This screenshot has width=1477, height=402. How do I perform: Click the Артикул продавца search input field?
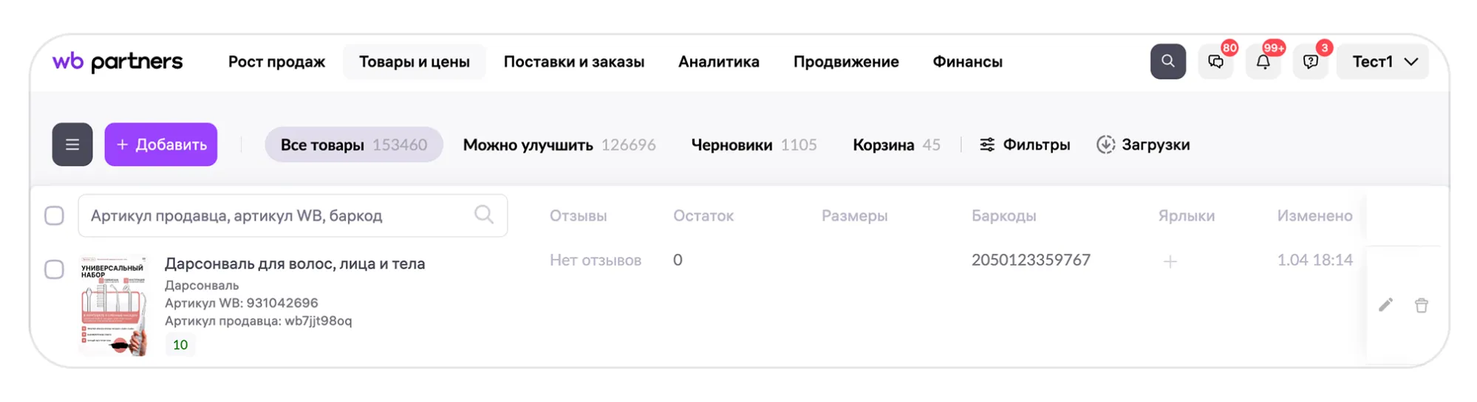[293, 215]
